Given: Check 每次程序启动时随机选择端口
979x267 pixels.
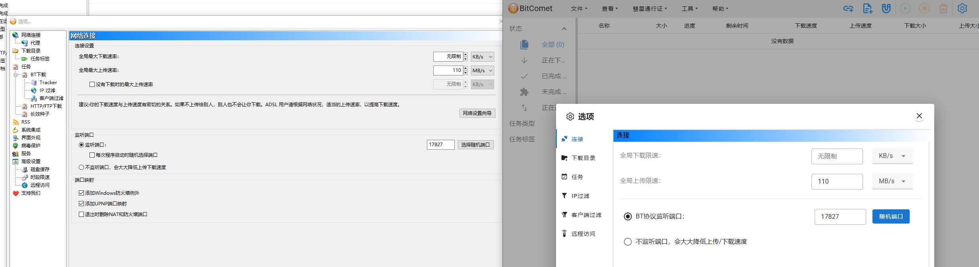Looking at the screenshot, I should [92, 155].
